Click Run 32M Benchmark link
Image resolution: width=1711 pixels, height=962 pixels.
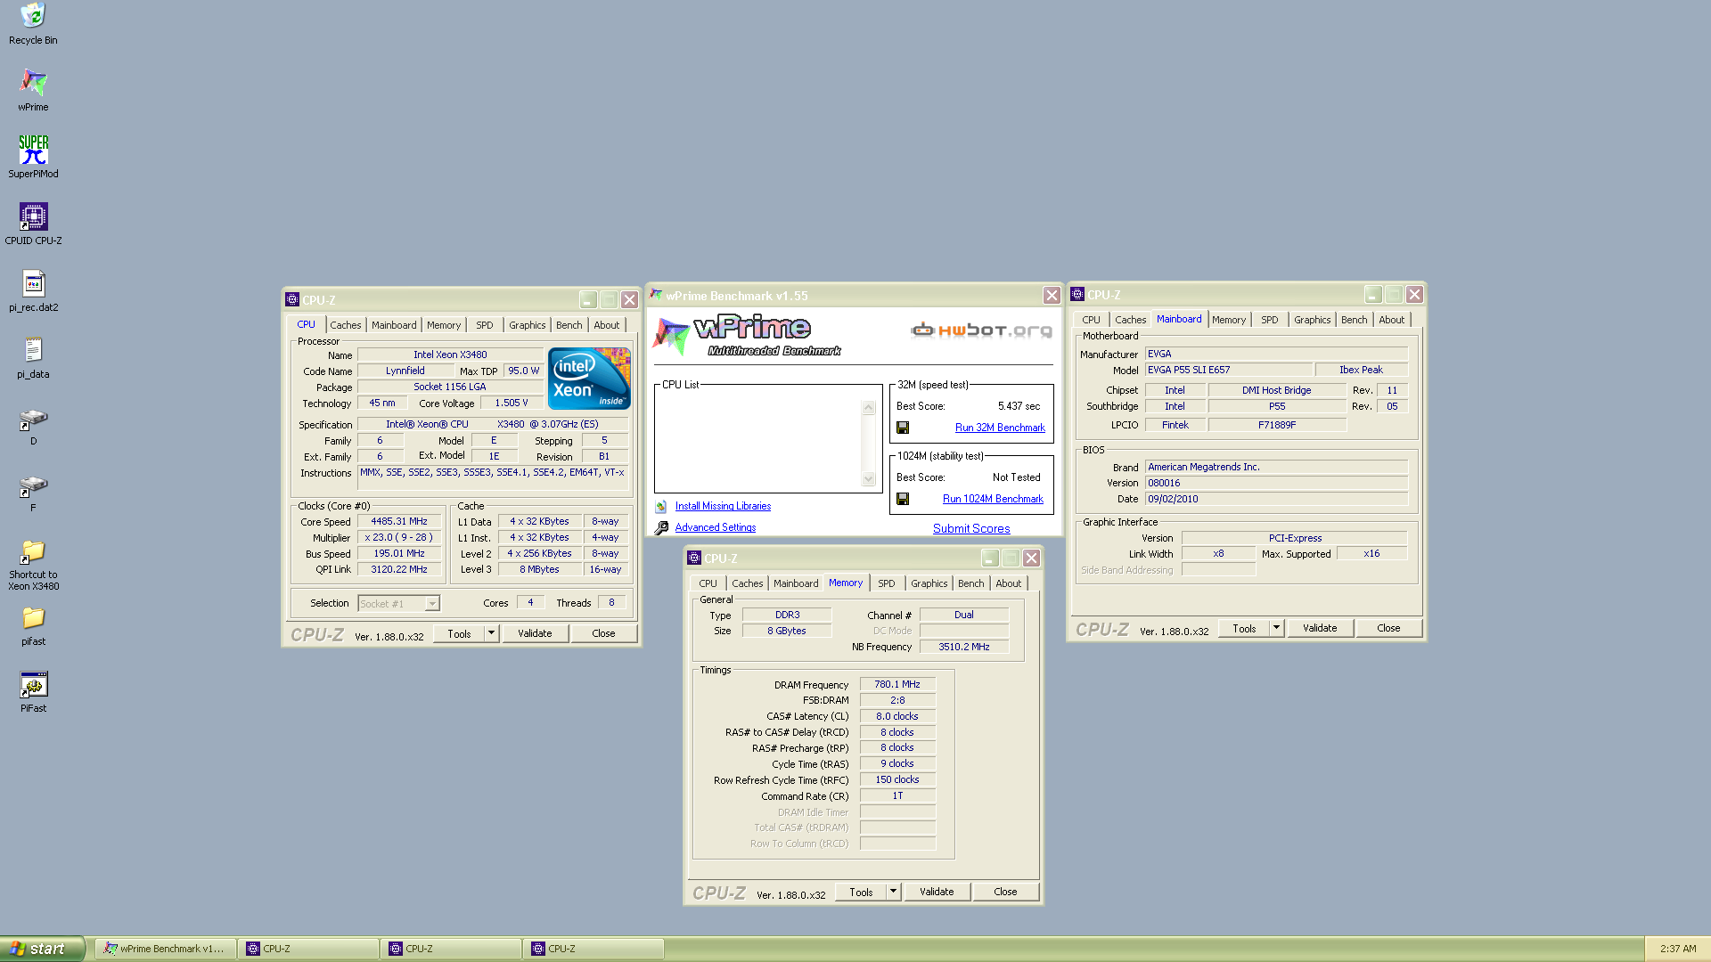(1000, 428)
